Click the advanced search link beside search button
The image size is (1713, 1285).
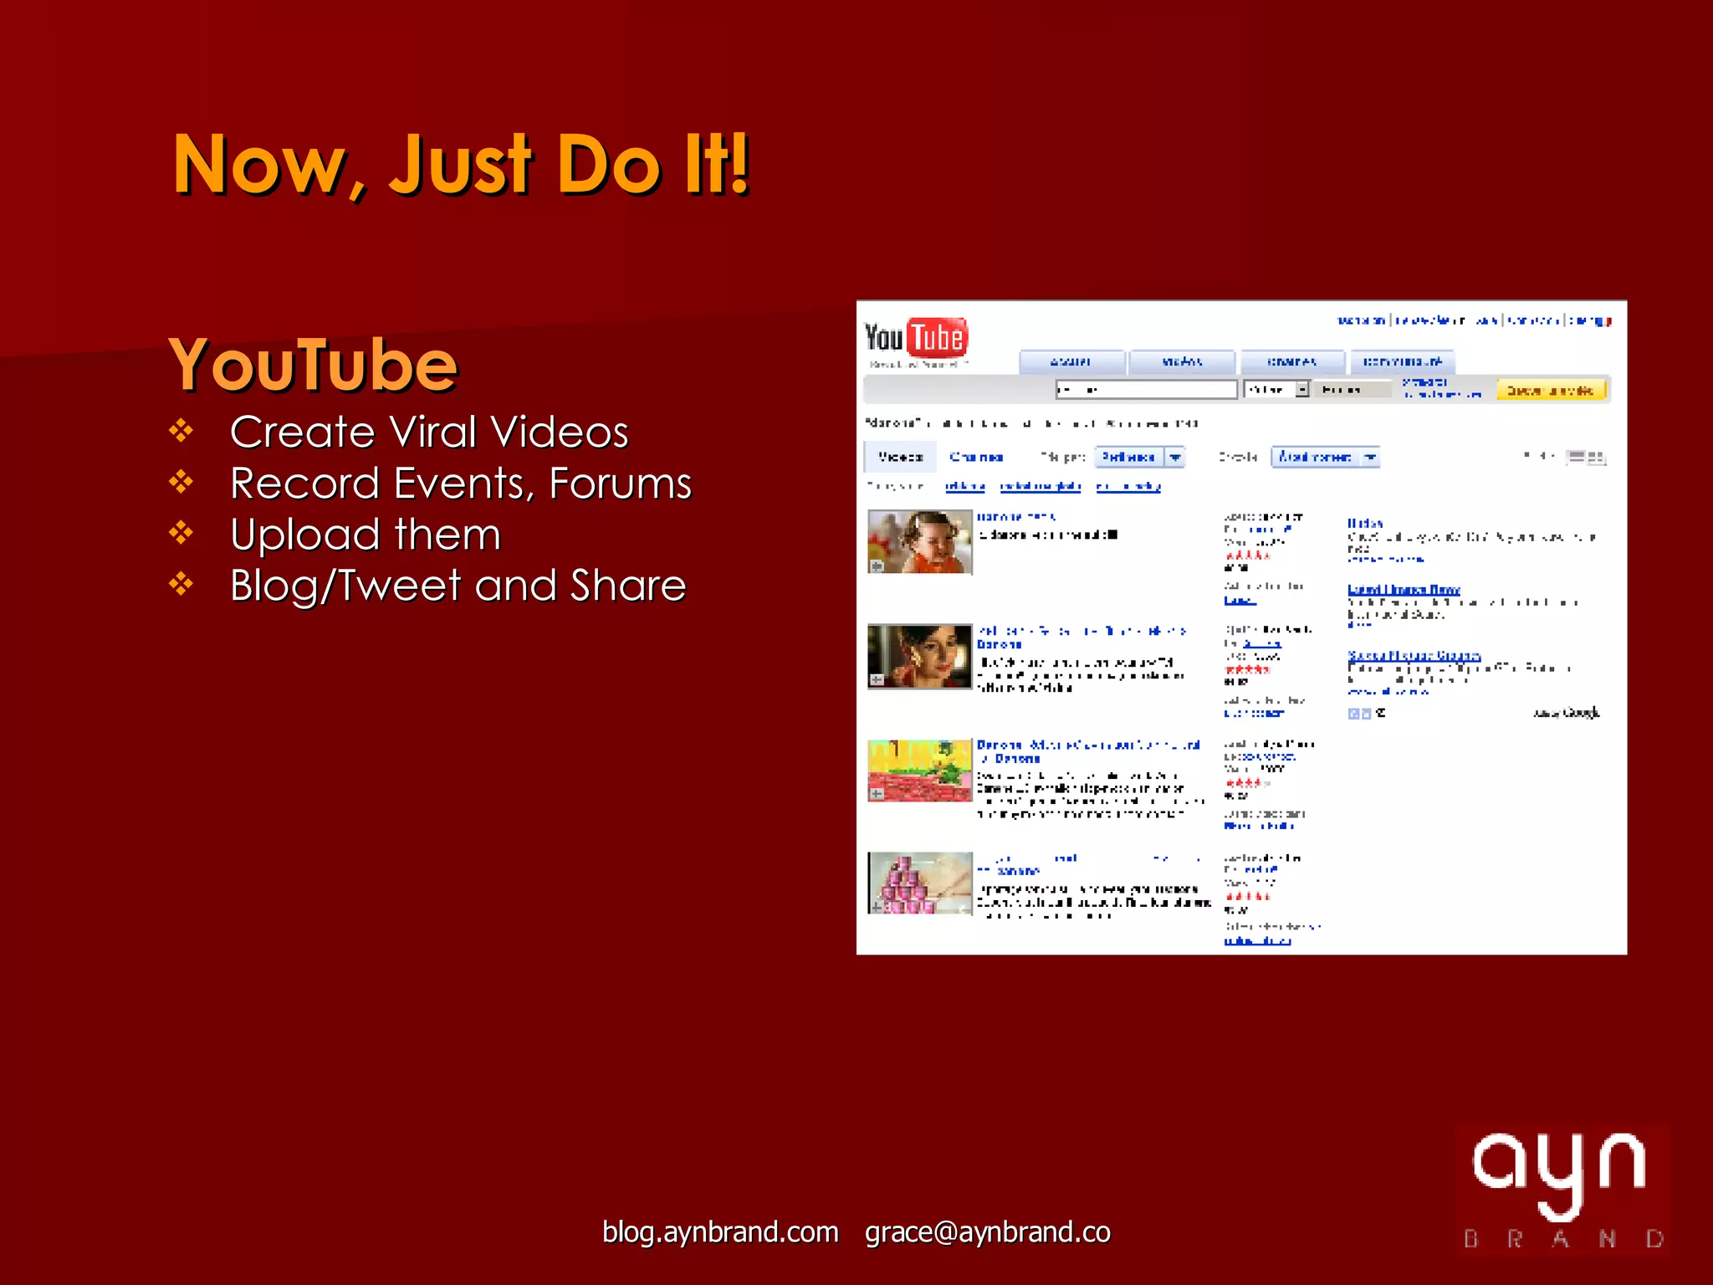[1442, 388]
